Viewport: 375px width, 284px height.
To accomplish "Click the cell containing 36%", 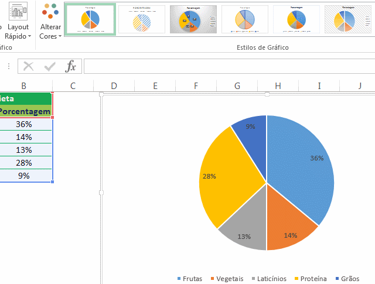I will click(24, 124).
